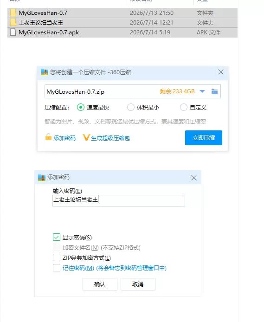Open the save path dropdown arrow
This screenshot has width=264, height=322.
coord(202,91)
